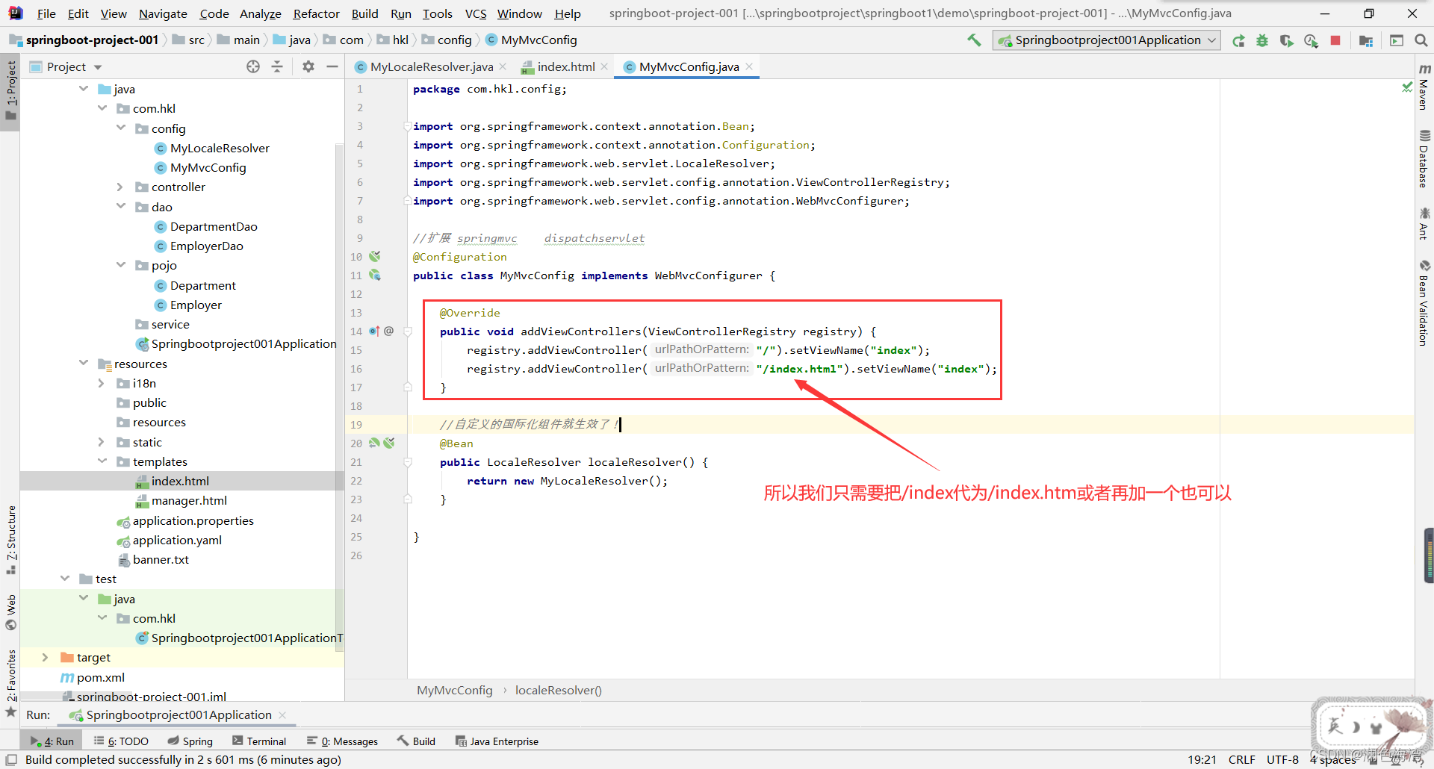This screenshot has height=769, width=1434.
Task: Switch to index.html editor tab
Action: [565, 67]
